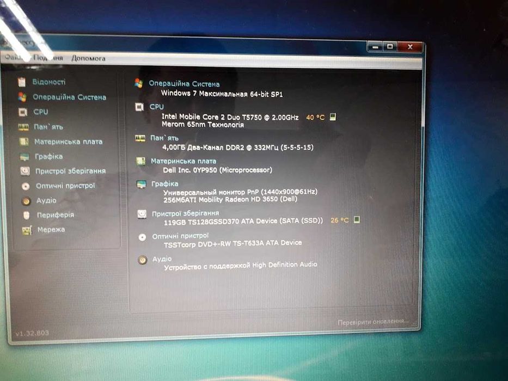Click the CPU icon in summary panel
The image size is (508, 381).
(139, 107)
